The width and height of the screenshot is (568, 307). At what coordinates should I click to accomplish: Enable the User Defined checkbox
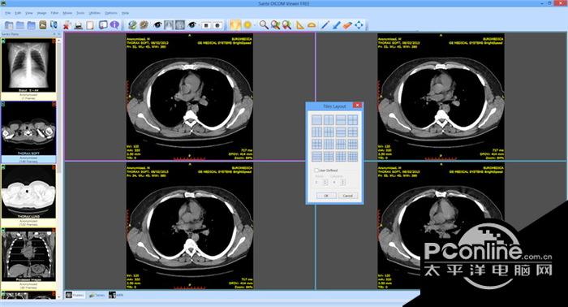click(316, 170)
